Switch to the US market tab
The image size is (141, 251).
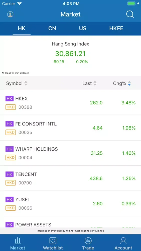pos(83,29)
